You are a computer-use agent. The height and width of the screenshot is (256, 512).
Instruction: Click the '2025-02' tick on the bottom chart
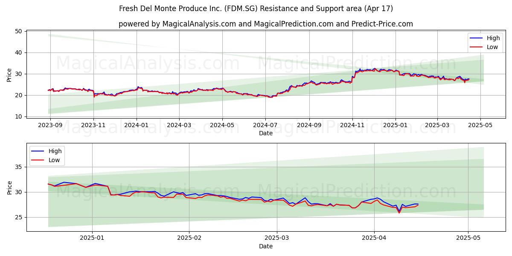[x=189, y=239]
